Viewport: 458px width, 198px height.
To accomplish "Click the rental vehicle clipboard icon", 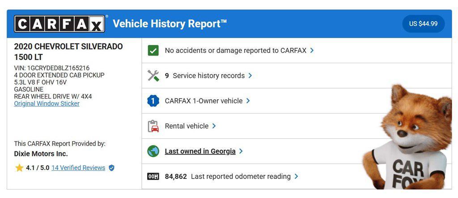I will pos(153,126).
